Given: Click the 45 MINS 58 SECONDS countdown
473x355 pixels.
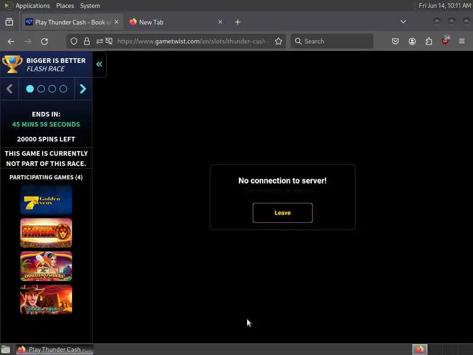Looking at the screenshot, I should coord(46,124).
